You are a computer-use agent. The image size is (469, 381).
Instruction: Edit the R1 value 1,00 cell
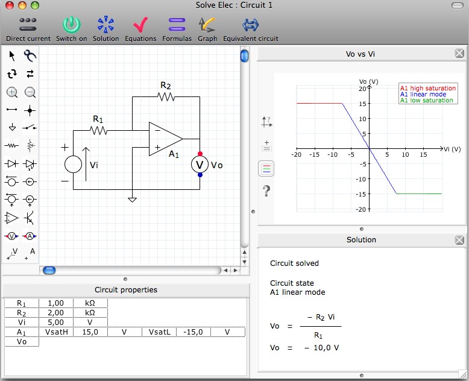point(56,303)
